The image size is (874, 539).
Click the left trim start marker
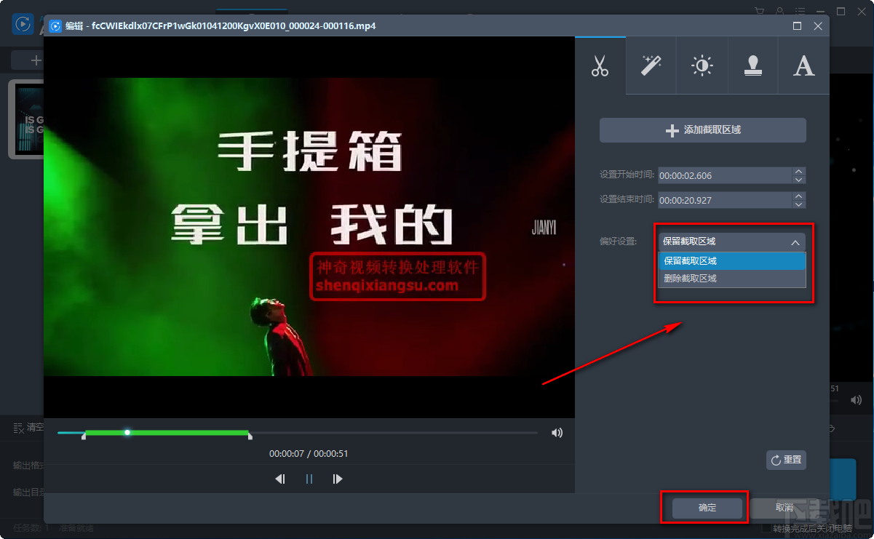click(x=84, y=436)
